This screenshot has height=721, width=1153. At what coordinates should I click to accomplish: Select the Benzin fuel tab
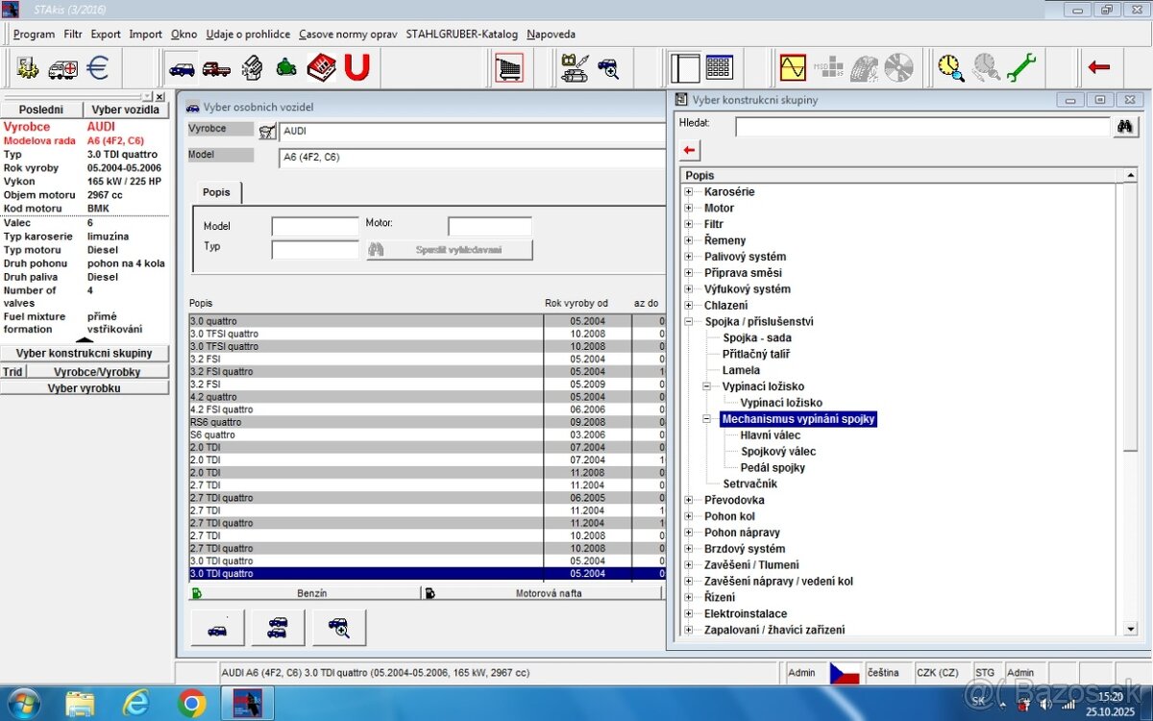(312, 592)
